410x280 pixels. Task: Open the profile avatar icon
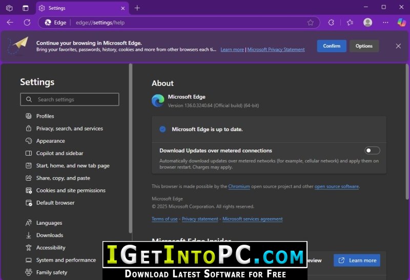(x=367, y=23)
